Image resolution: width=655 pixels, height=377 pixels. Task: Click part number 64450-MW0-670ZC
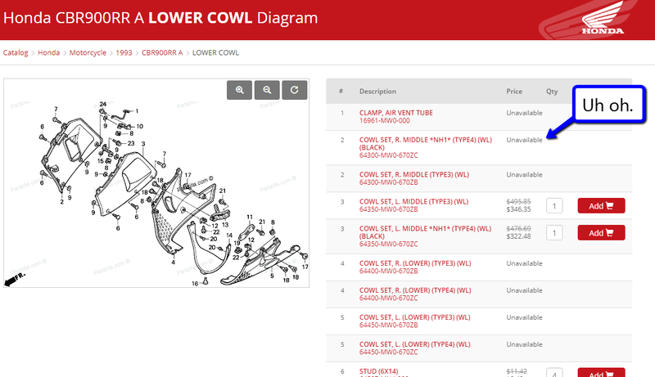point(388,352)
